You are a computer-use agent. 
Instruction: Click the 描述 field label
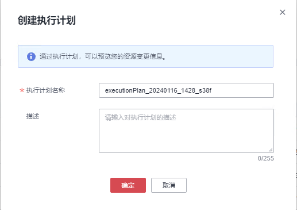pyautogui.click(x=33, y=116)
